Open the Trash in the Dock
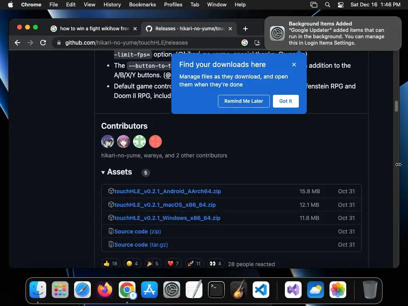 (x=370, y=290)
